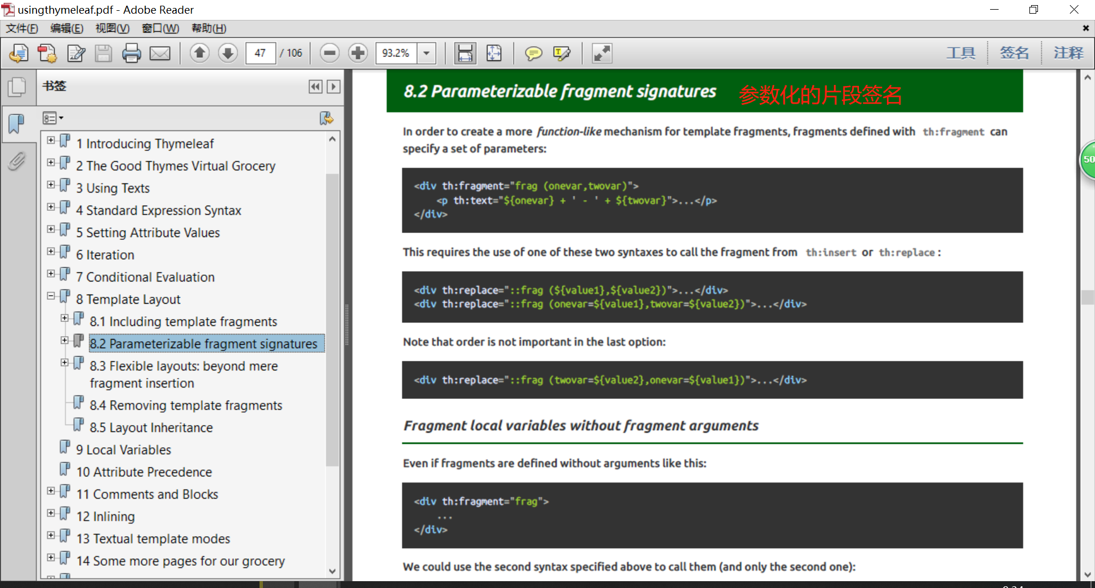Image resolution: width=1095 pixels, height=588 pixels.
Task: Jump to 10 Attribute Precedence
Action: pyautogui.click(x=144, y=472)
